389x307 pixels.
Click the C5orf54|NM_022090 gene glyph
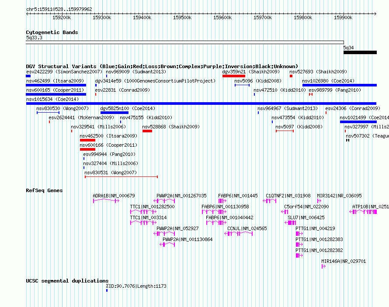tap(285, 212)
